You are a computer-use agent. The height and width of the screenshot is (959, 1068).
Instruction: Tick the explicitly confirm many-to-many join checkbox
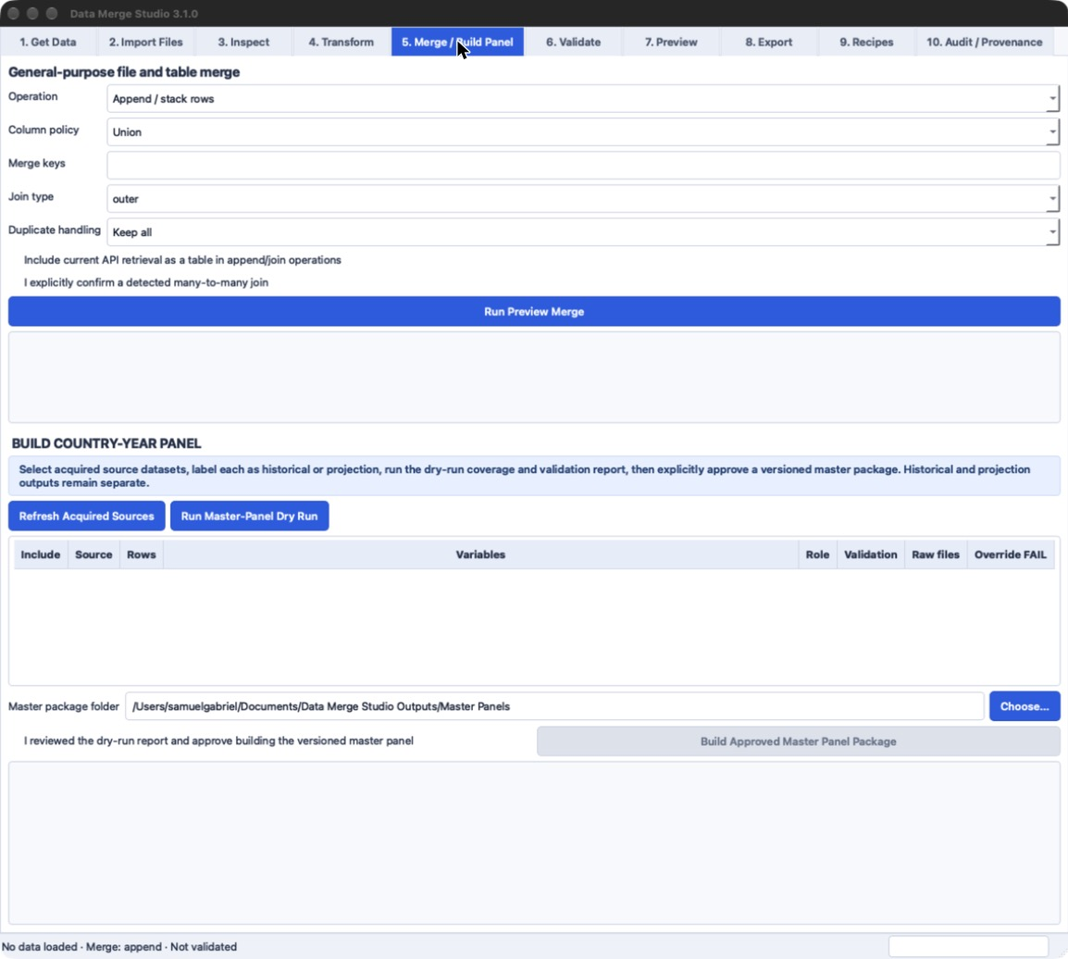point(140,282)
